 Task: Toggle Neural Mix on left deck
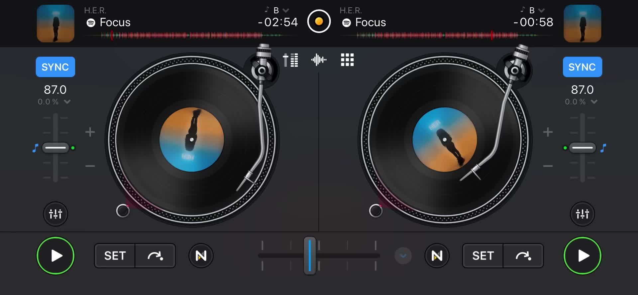click(x=201, y=256)
